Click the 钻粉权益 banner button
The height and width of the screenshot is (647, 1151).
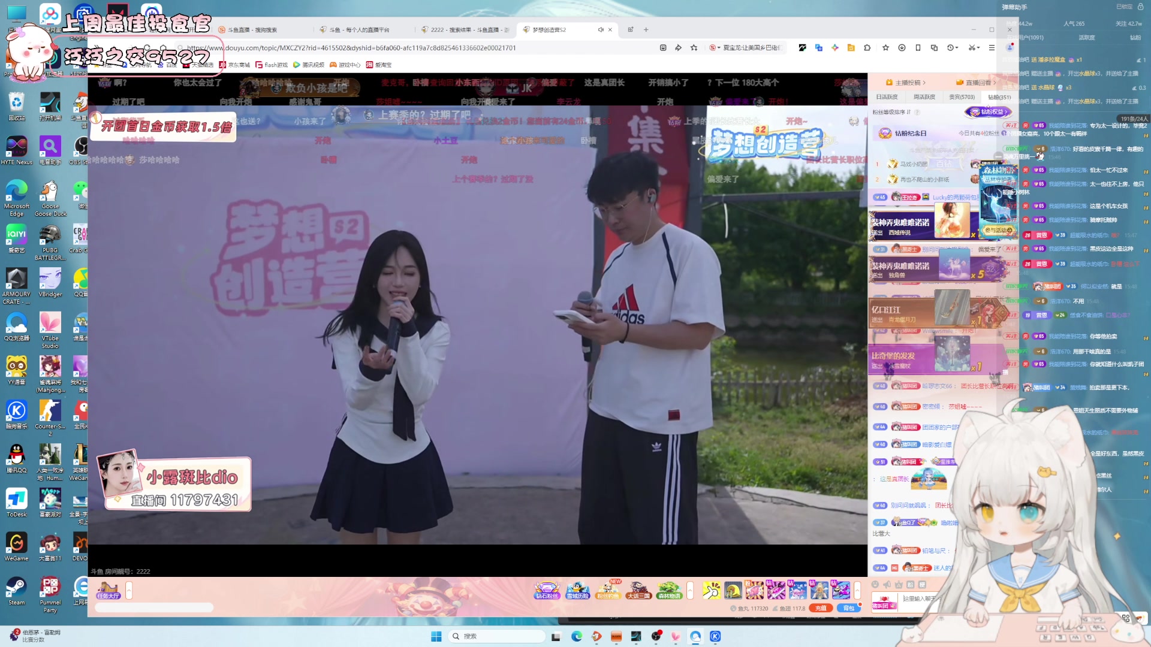[x=987, y=112]
